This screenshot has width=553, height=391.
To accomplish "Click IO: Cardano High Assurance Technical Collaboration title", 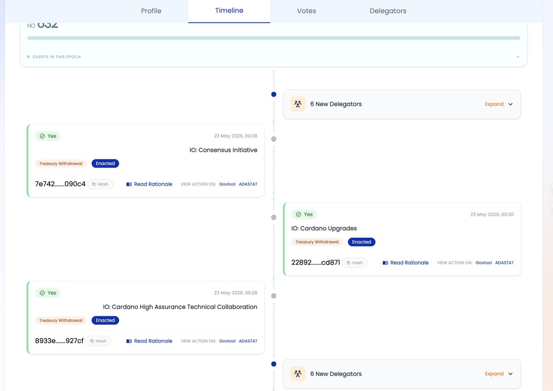I will point(180,307).
